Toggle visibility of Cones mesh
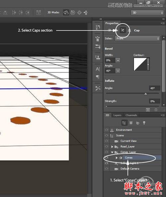Screen dimensions: 166x197 pyautogui.click(x=107, y=157)
